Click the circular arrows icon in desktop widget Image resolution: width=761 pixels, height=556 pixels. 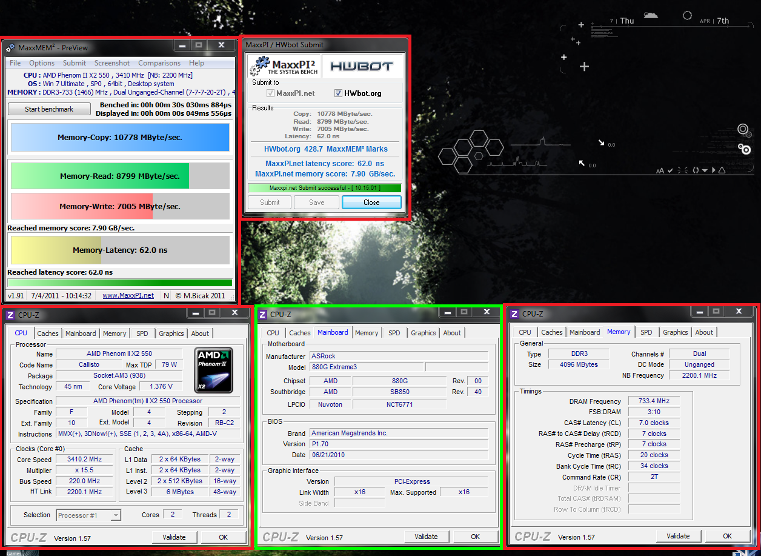tap(696, 171)
